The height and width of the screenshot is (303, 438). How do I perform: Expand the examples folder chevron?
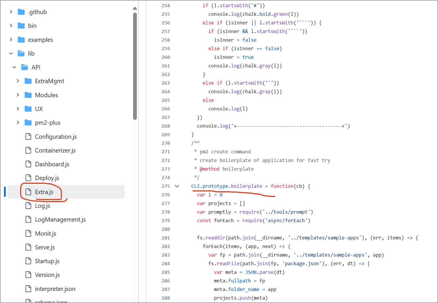[x=11, y=40]
